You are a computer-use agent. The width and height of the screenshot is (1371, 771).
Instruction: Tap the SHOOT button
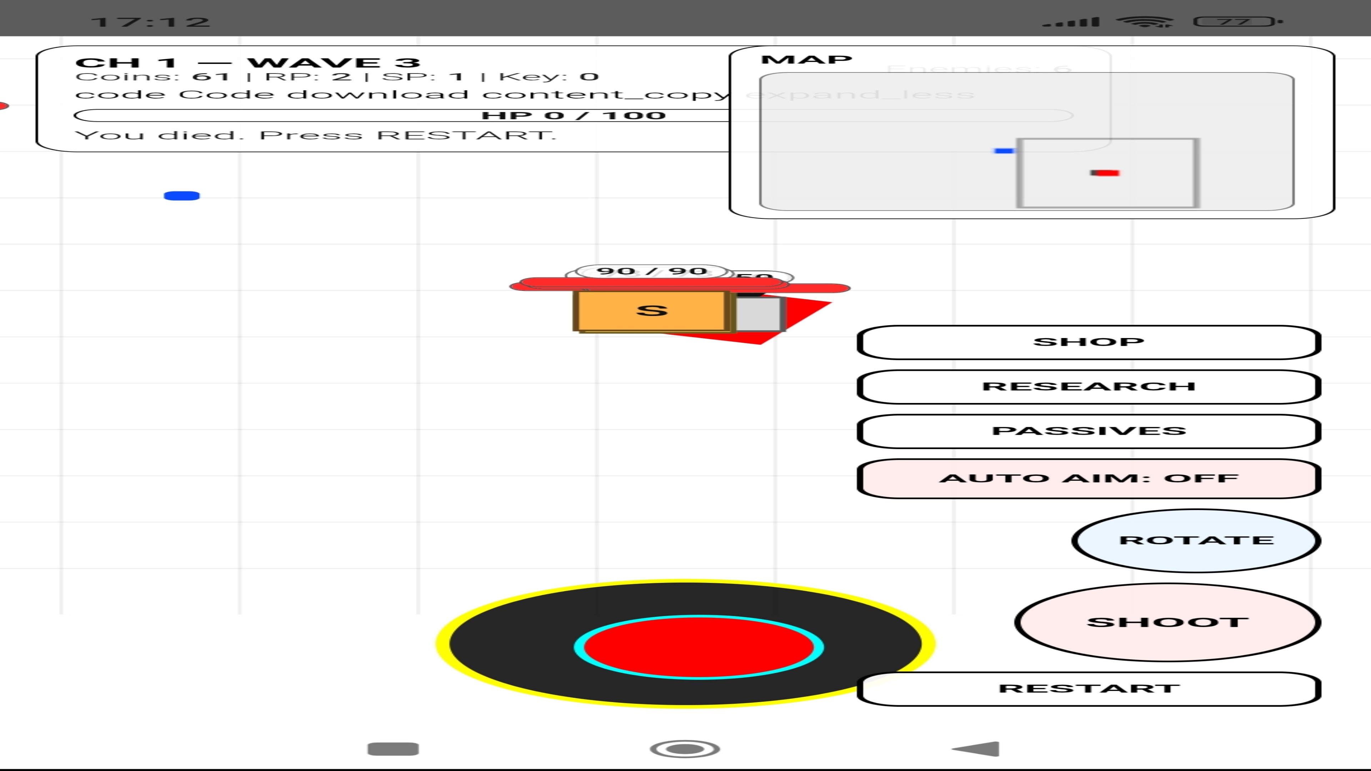[x=1167, y=623]
